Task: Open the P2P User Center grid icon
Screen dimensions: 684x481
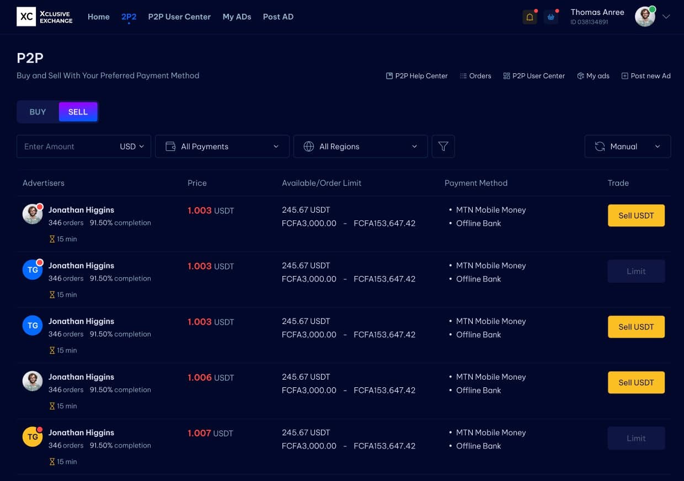Action: 506,75
